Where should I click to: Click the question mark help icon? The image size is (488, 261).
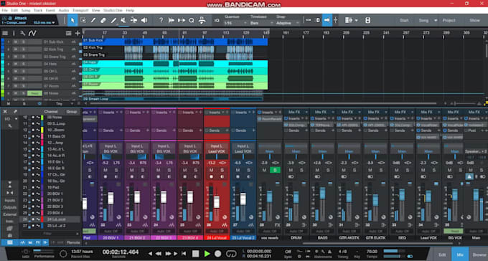(161, 20)
